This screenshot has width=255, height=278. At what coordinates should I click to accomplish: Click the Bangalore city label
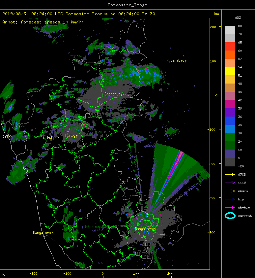click(145, 229)
